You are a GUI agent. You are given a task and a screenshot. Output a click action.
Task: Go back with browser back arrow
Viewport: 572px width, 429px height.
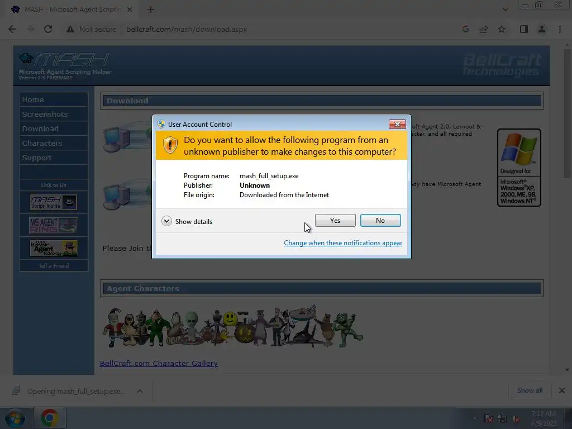12,29
